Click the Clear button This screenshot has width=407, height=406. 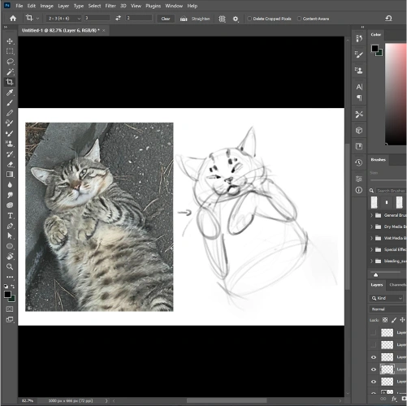coord(166,19)
